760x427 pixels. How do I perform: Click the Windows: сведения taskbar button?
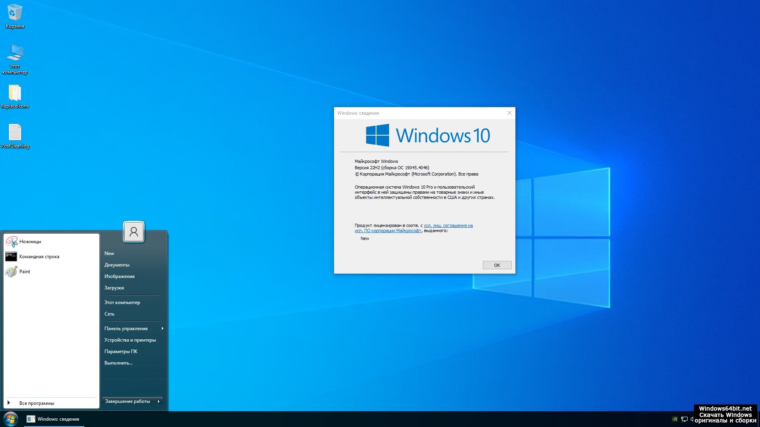(x=54, y=419)
